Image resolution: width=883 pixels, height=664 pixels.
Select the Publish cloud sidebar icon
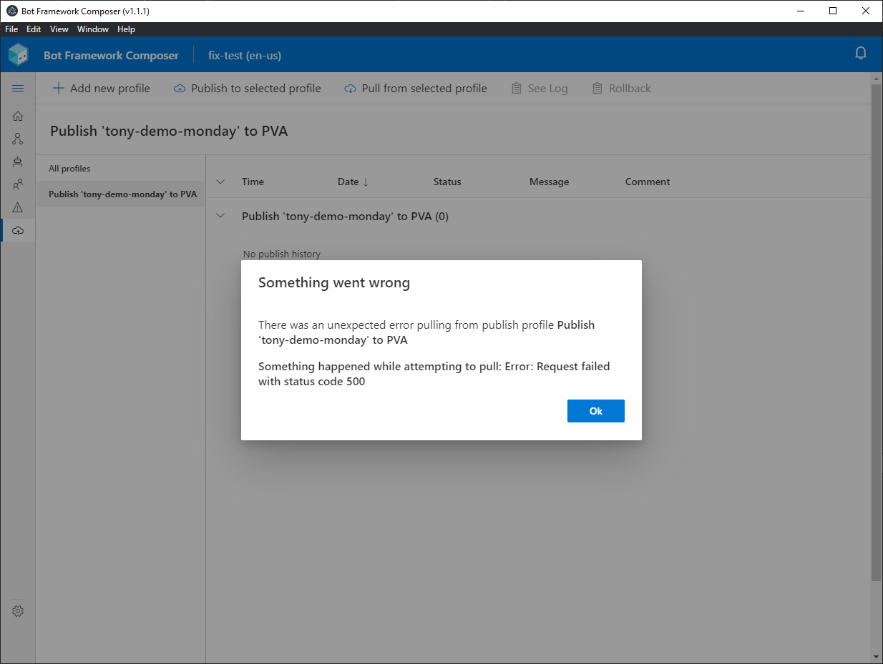click(x=18, y=230)
